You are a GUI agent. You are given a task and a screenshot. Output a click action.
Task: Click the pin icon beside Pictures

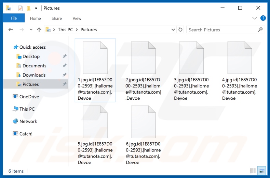(65, 84)
